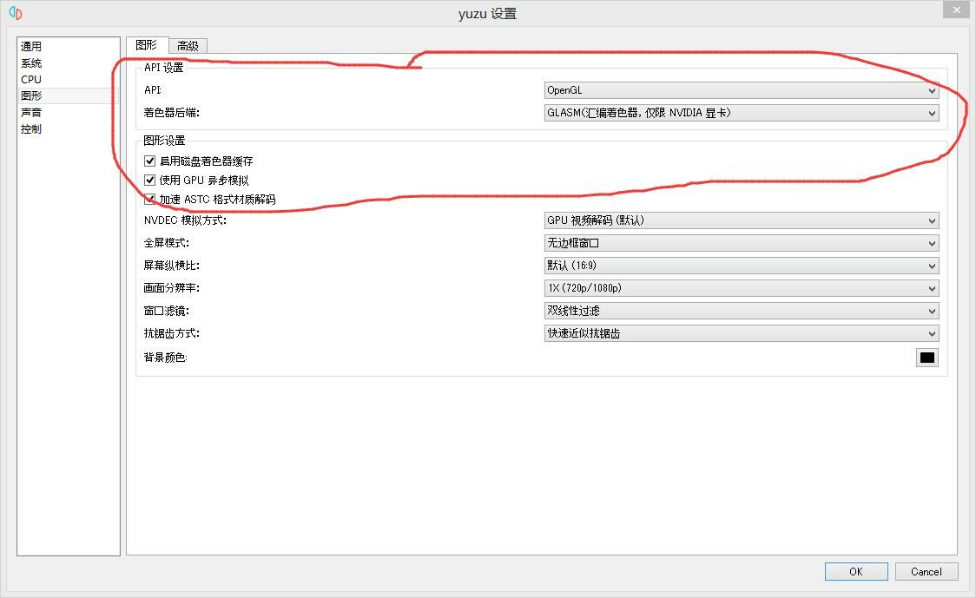The width and height of the screenshot is (976, 598).
Task: Click the yuzu logo icon in title bar
Action: coord(15,13)
